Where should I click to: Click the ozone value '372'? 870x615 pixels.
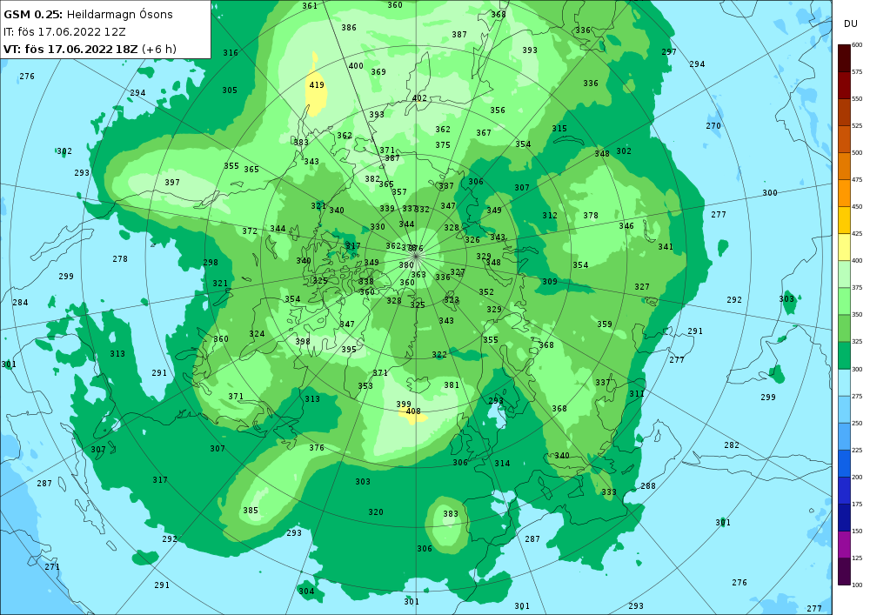point(250,231)
